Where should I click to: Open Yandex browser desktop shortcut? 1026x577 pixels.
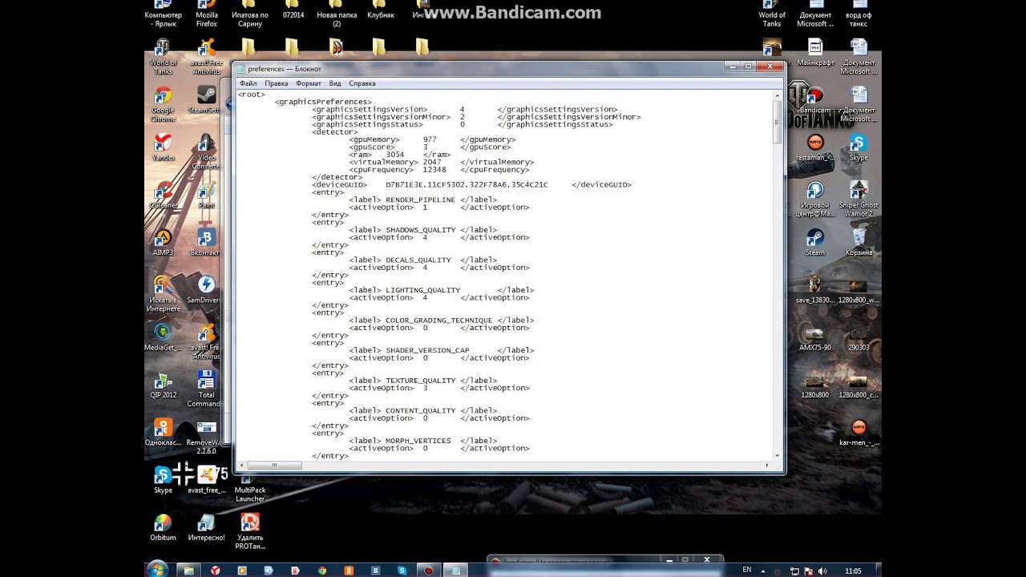click(x=163, y=148)
